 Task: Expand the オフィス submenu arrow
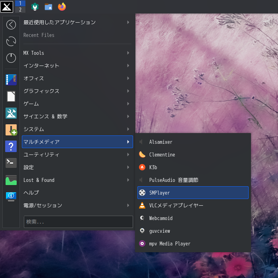pyautogui.click(x=128, y=78)
